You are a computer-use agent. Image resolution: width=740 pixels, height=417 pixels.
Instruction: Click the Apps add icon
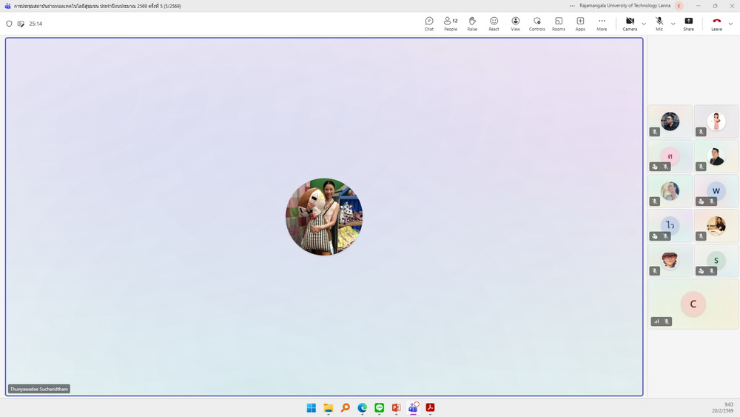580,23
